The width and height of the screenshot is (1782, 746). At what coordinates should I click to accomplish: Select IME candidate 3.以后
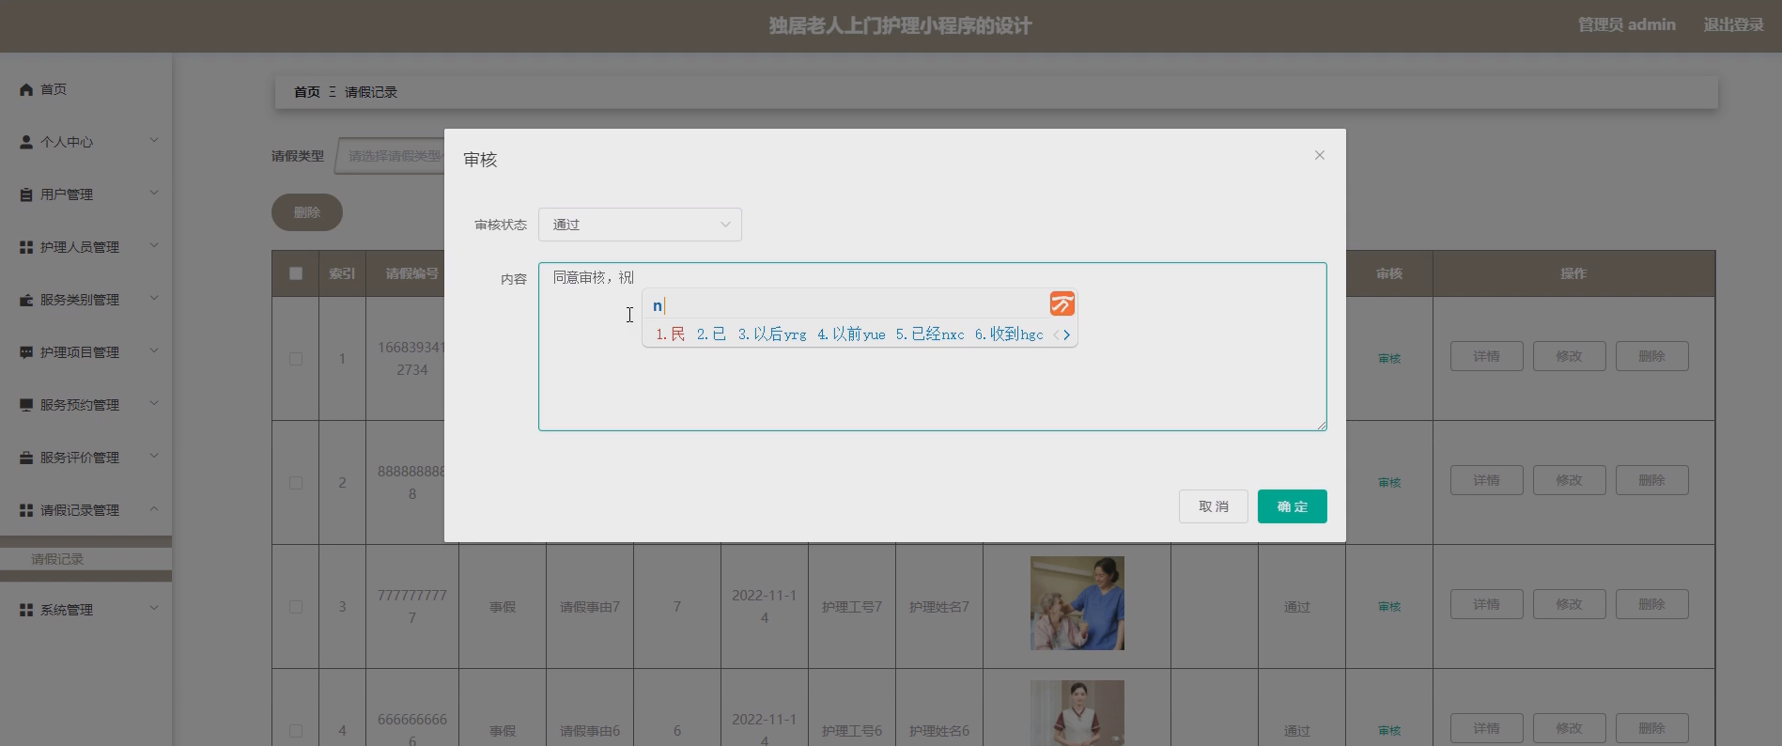772,334
